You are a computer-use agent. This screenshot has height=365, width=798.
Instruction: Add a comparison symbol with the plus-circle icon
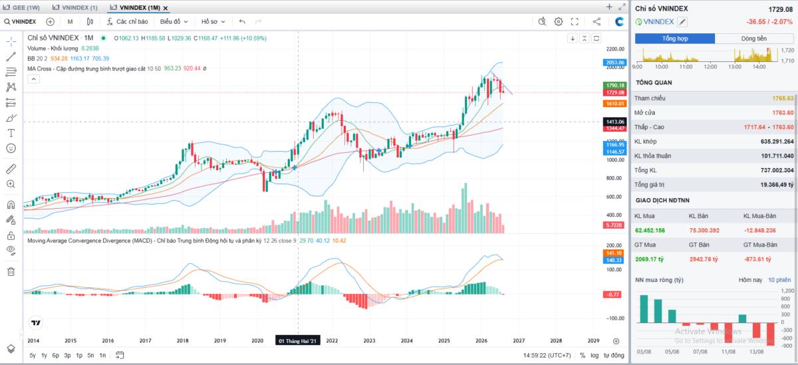(x=50, y=21)
